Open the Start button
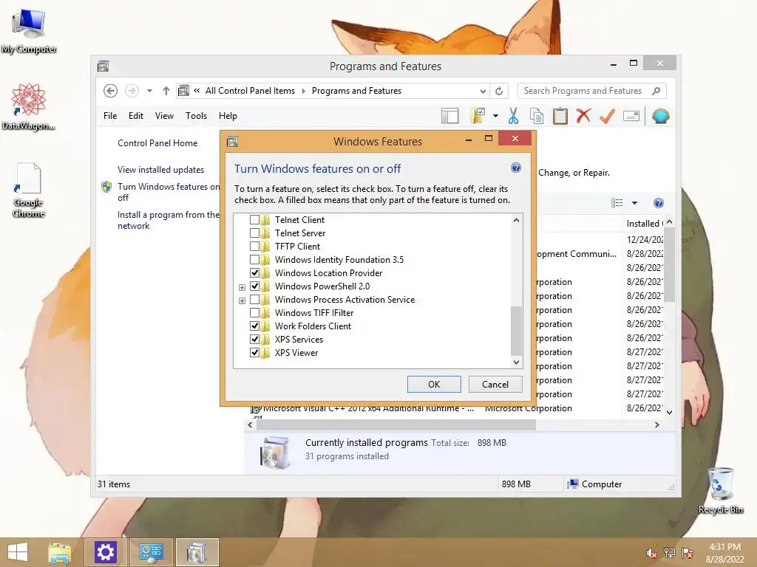The height and width of the screenshot is (567, 757). (18, 552)
